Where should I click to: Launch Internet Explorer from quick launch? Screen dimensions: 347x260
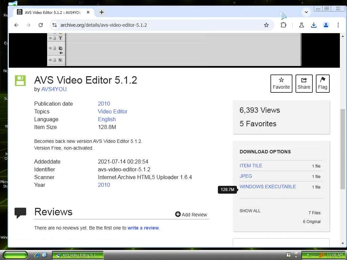(37, 255)
